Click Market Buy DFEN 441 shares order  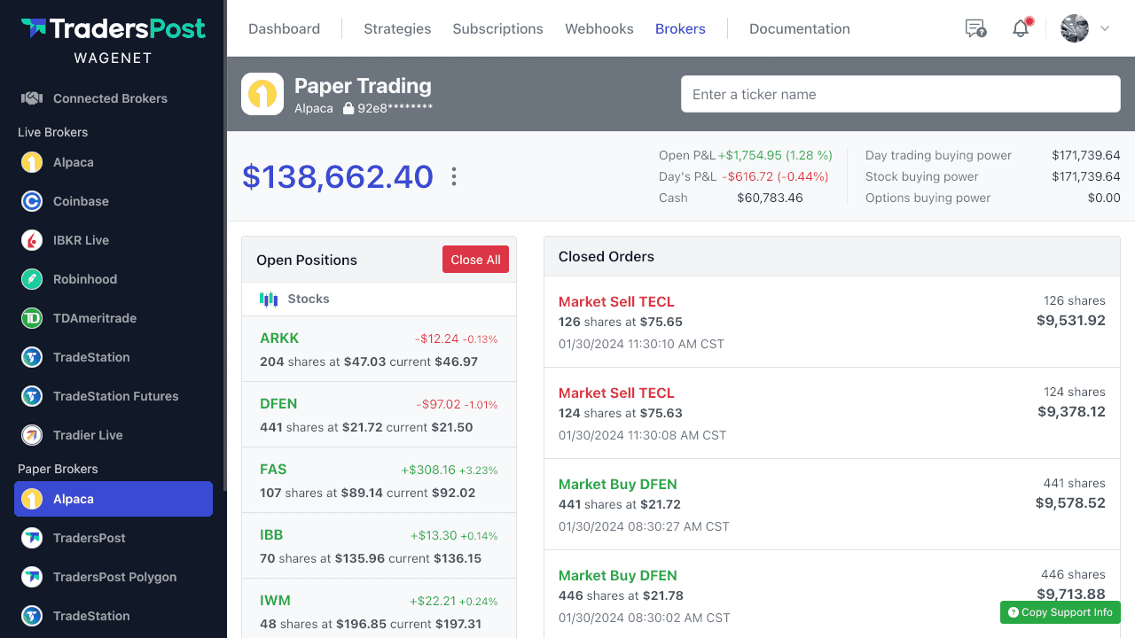832,504
